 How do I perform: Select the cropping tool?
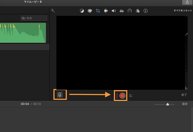[x=98, y=11]
